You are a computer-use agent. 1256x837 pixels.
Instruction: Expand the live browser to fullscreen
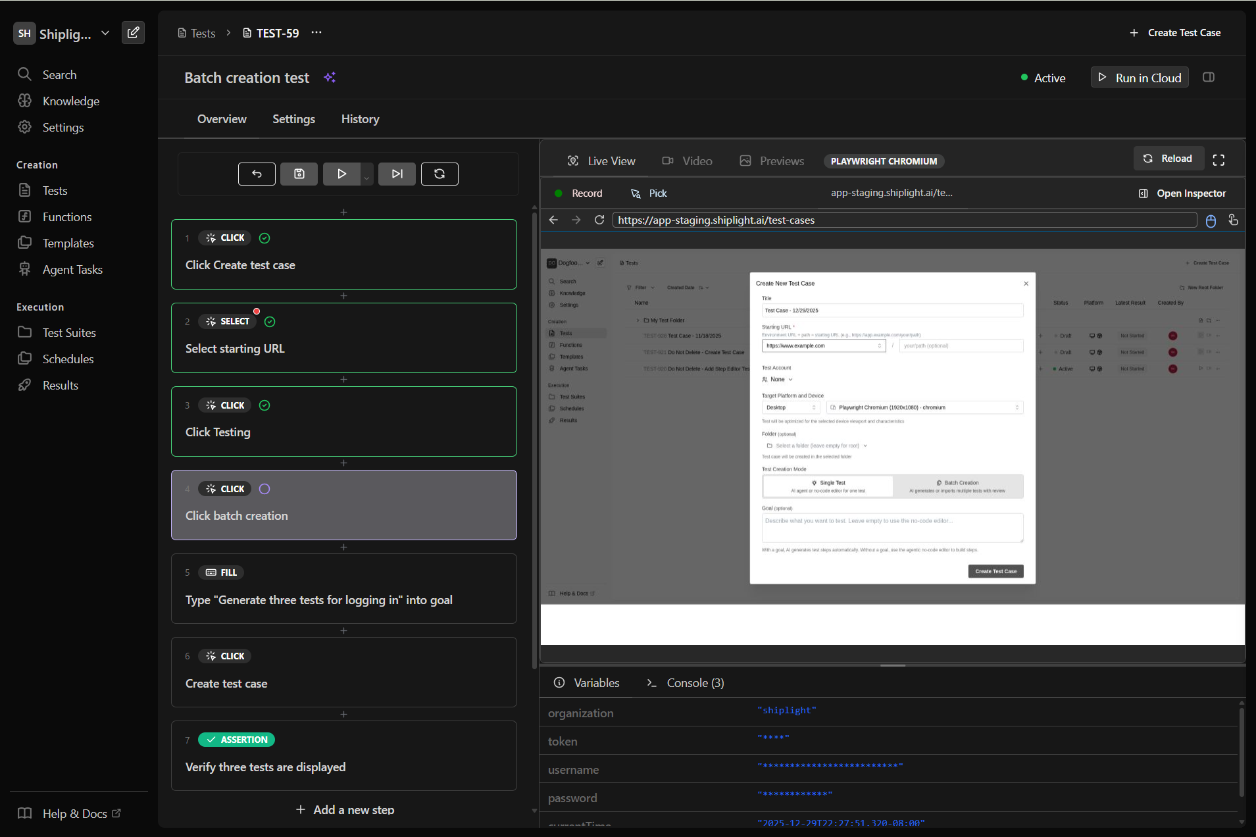(x=1218, y=159)
